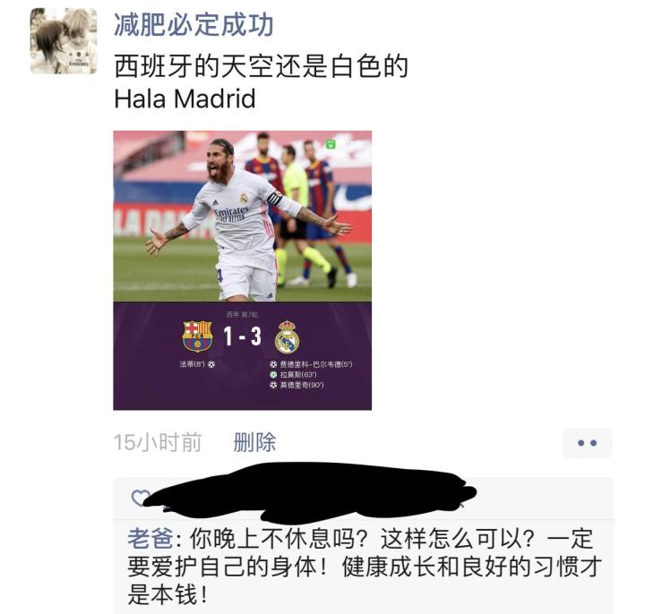Screen dimensions: 645x614
Task: Click the ball icon beside 莫德里奇(90')
Action: click(273, 385)
